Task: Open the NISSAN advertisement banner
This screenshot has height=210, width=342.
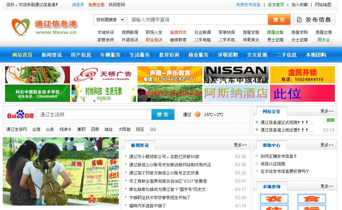Action: [x=236, y=75]
